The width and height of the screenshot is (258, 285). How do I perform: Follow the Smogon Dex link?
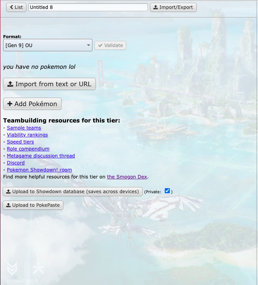(x=127, y=177)
